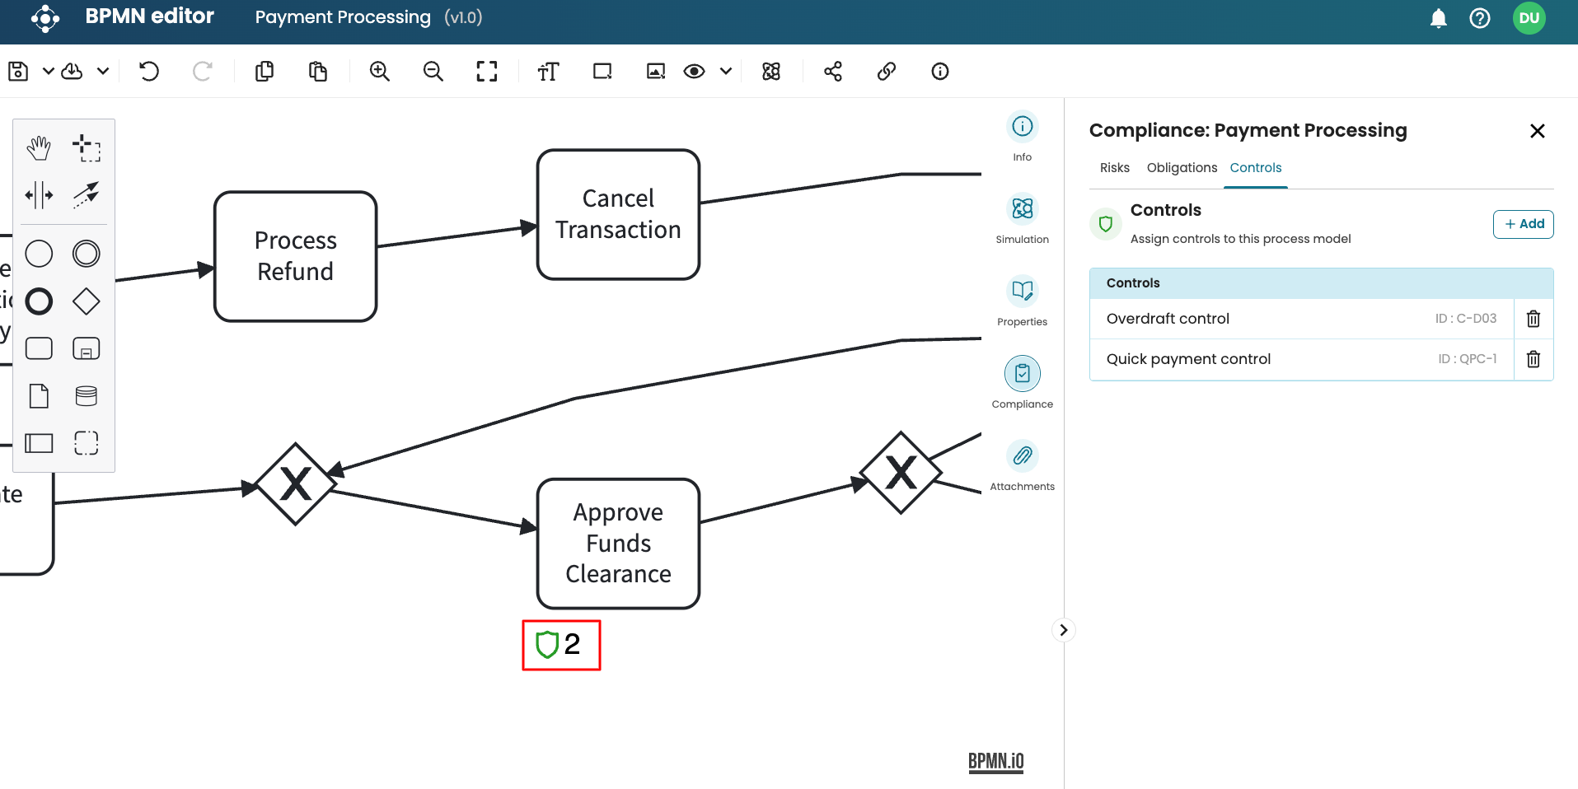Image resolution: width=1578 pixels, height=789 pixels.
Task: Click the zoom in magnifier
Action: pyautogui.click(x=379, y=72)
